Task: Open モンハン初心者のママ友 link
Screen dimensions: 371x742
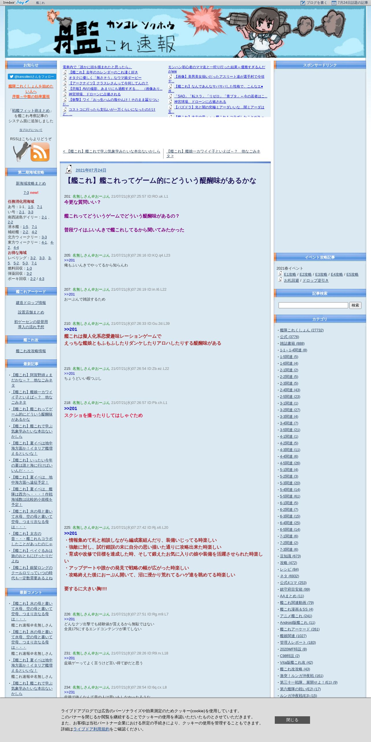Action: point(216,69)
